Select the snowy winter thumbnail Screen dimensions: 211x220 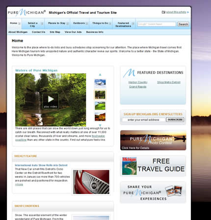pyautogui.click(x=100, y=83)
